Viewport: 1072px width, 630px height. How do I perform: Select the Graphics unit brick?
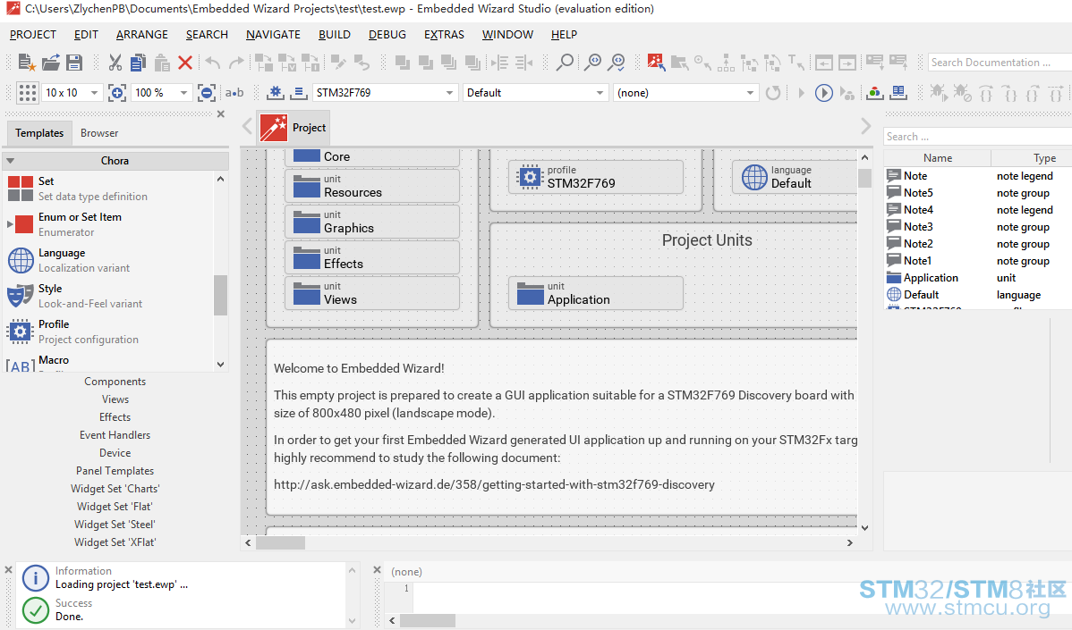(x=372, y=222)
